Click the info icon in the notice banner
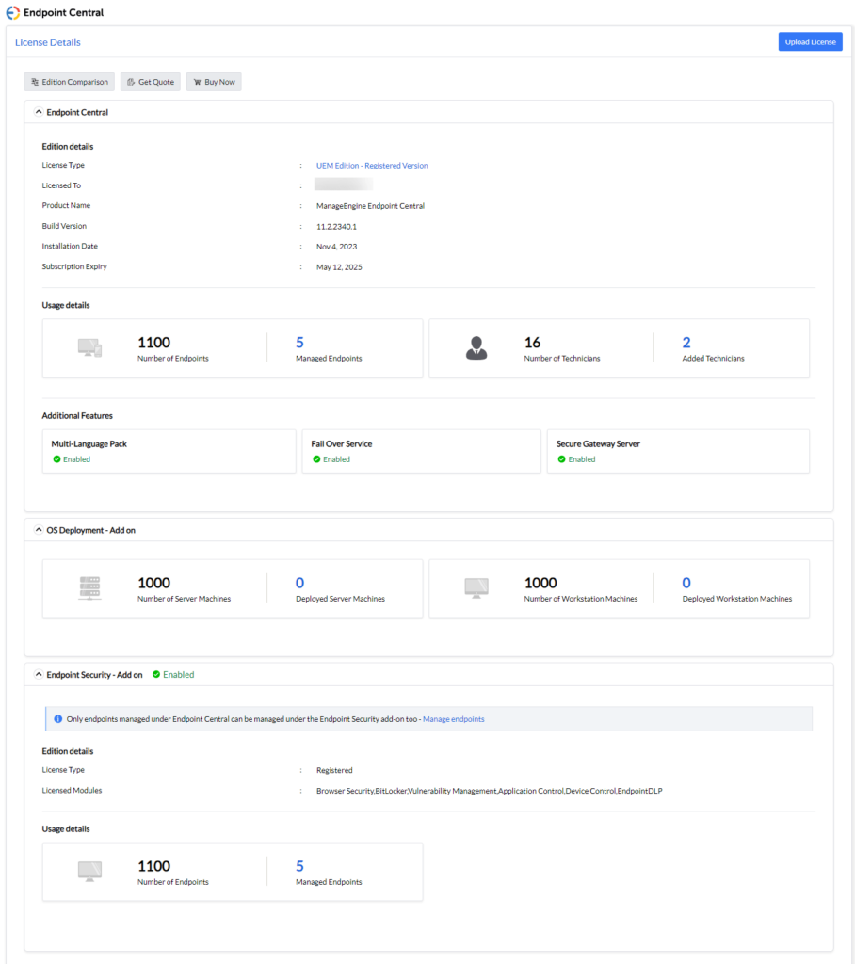This screenshot has width=855, height=964. (x=58, y=718)
